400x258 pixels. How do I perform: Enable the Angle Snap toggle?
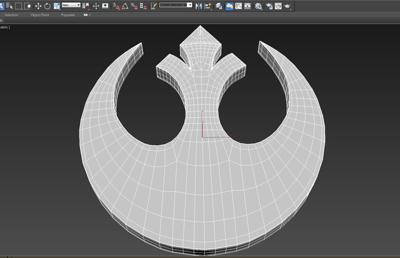click(124, 6)
